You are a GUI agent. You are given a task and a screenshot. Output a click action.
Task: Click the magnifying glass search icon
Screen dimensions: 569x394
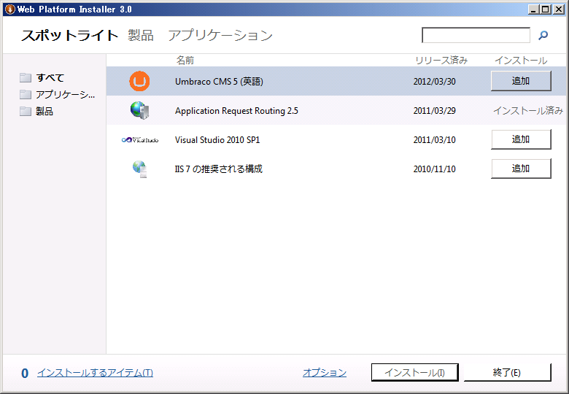click(x=543, y=35)
